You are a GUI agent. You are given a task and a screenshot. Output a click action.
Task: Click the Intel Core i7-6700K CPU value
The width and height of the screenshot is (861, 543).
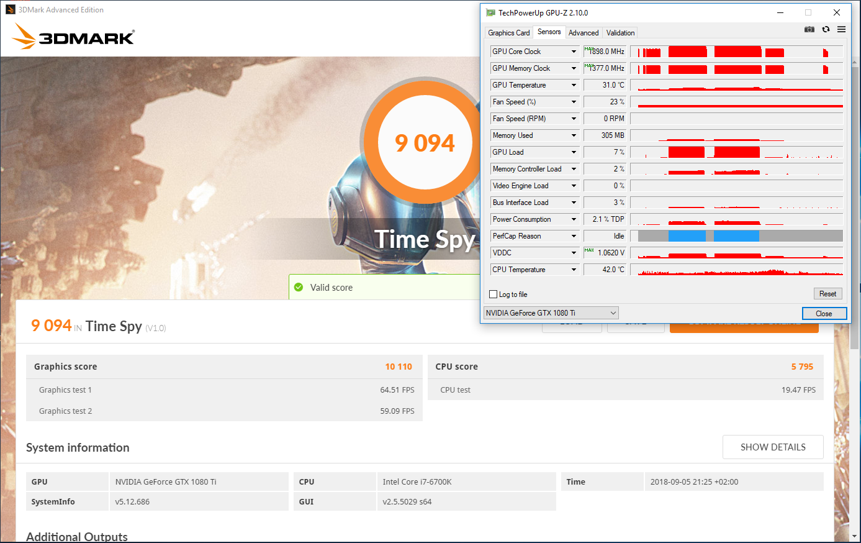click(x=417, y=481)
